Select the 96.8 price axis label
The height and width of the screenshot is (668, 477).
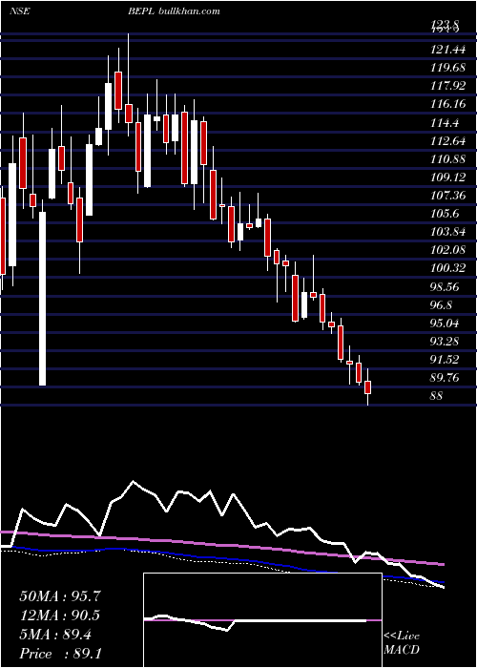coord(442,305)
